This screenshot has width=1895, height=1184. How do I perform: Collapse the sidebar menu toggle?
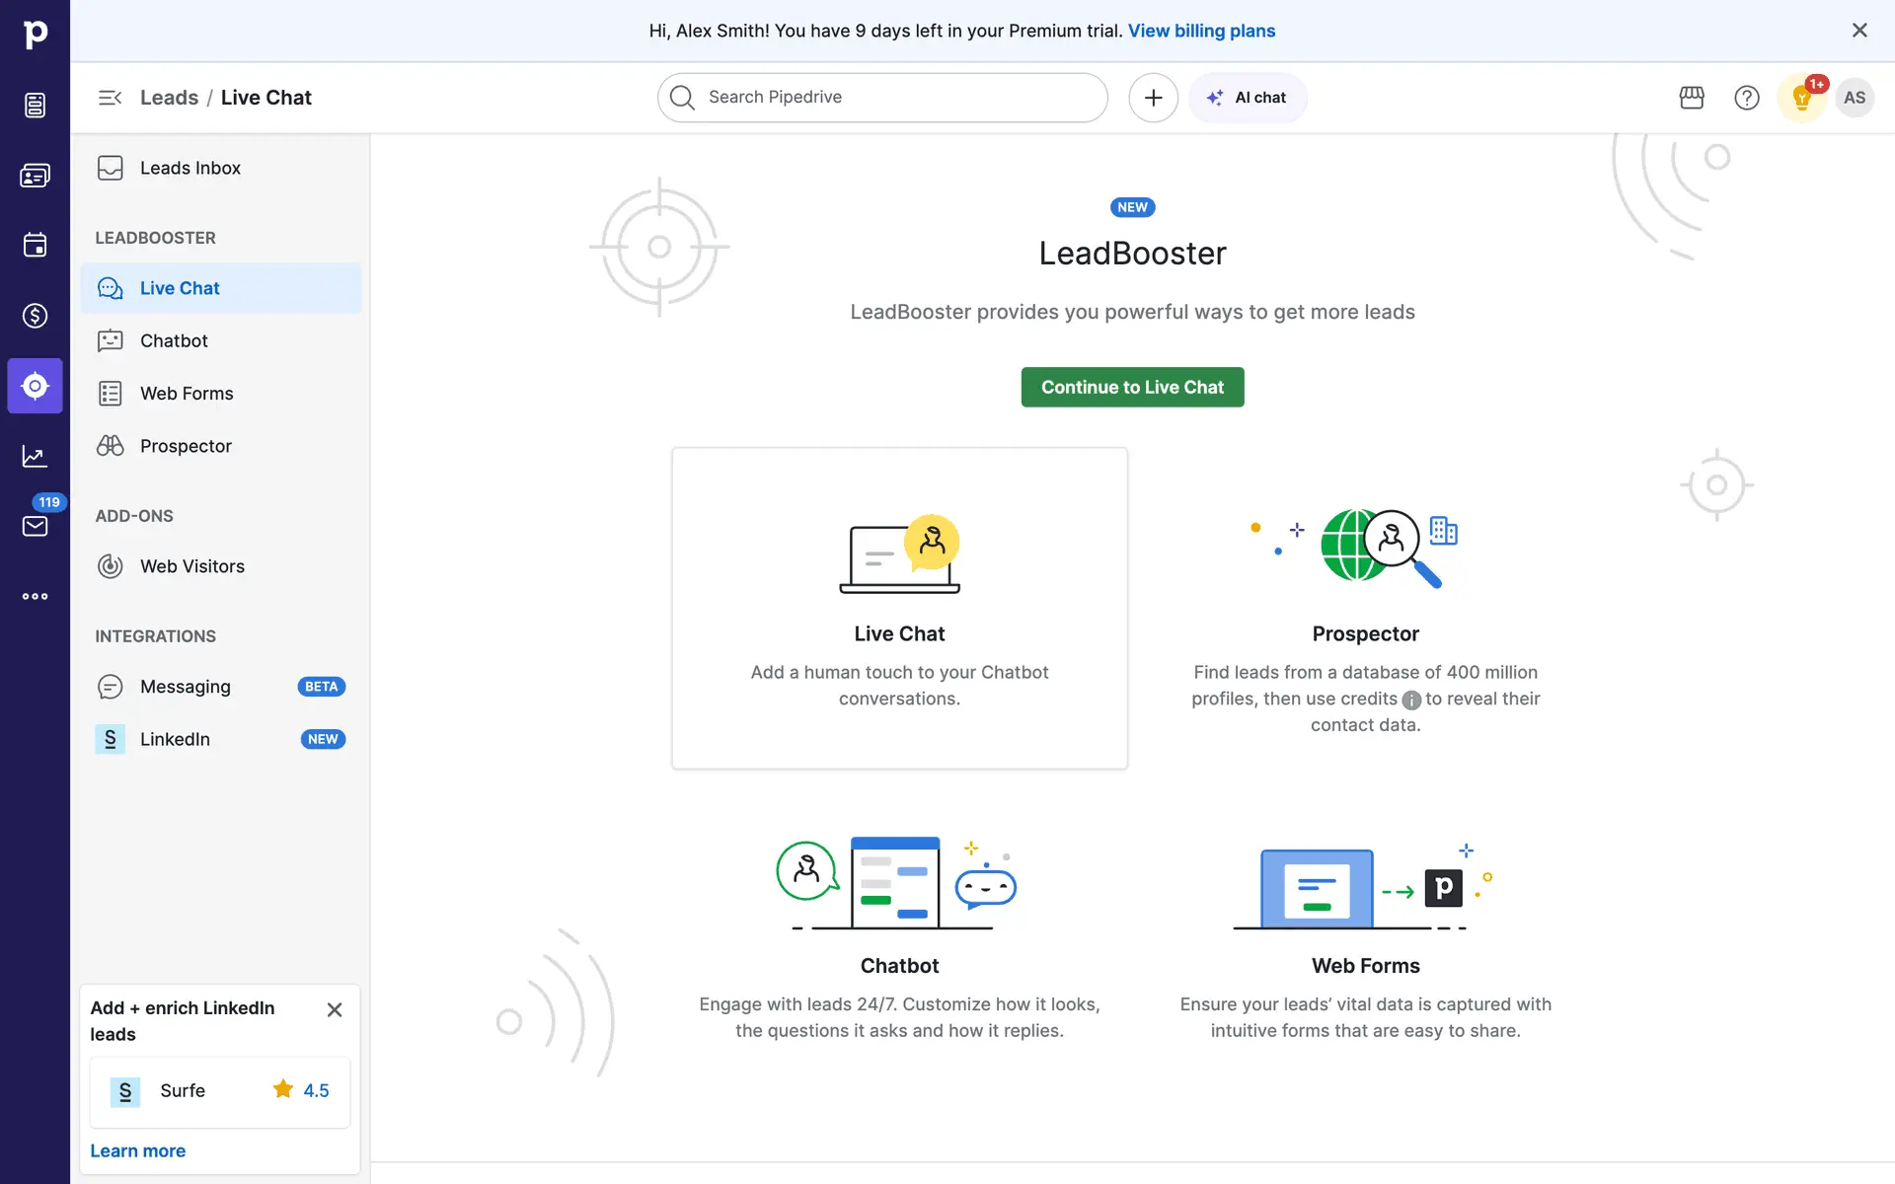(110, 98)
